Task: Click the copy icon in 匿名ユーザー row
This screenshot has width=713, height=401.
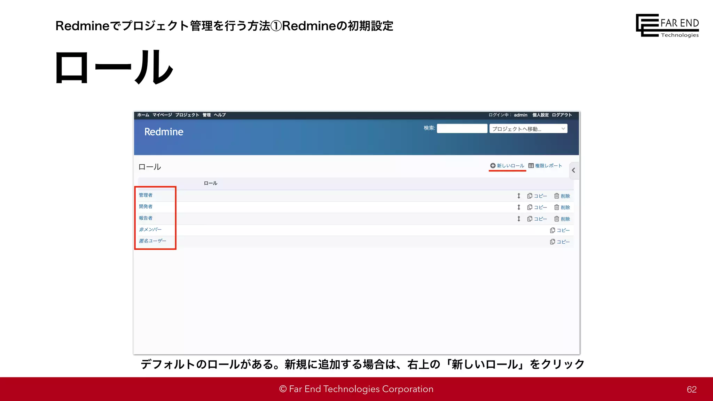Action: coord(553,242)
